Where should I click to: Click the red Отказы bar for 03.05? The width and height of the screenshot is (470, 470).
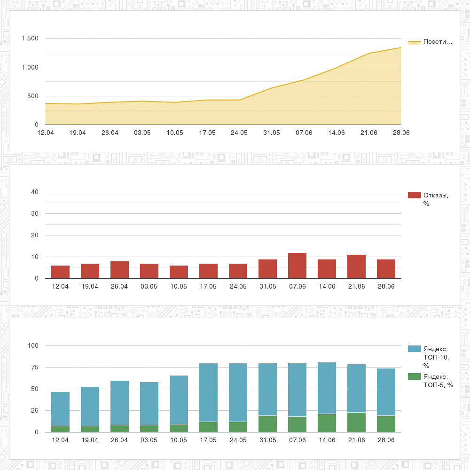pyautogui.click(x=149, y=271)
